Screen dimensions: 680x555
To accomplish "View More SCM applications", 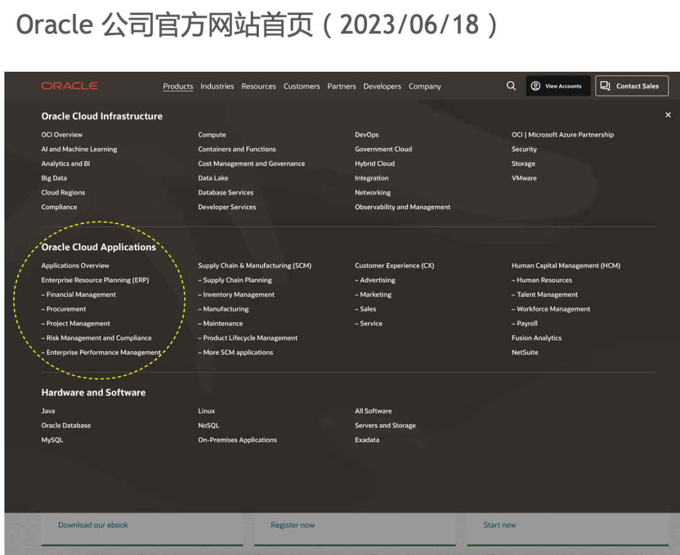I will click(x=236, y=352).
